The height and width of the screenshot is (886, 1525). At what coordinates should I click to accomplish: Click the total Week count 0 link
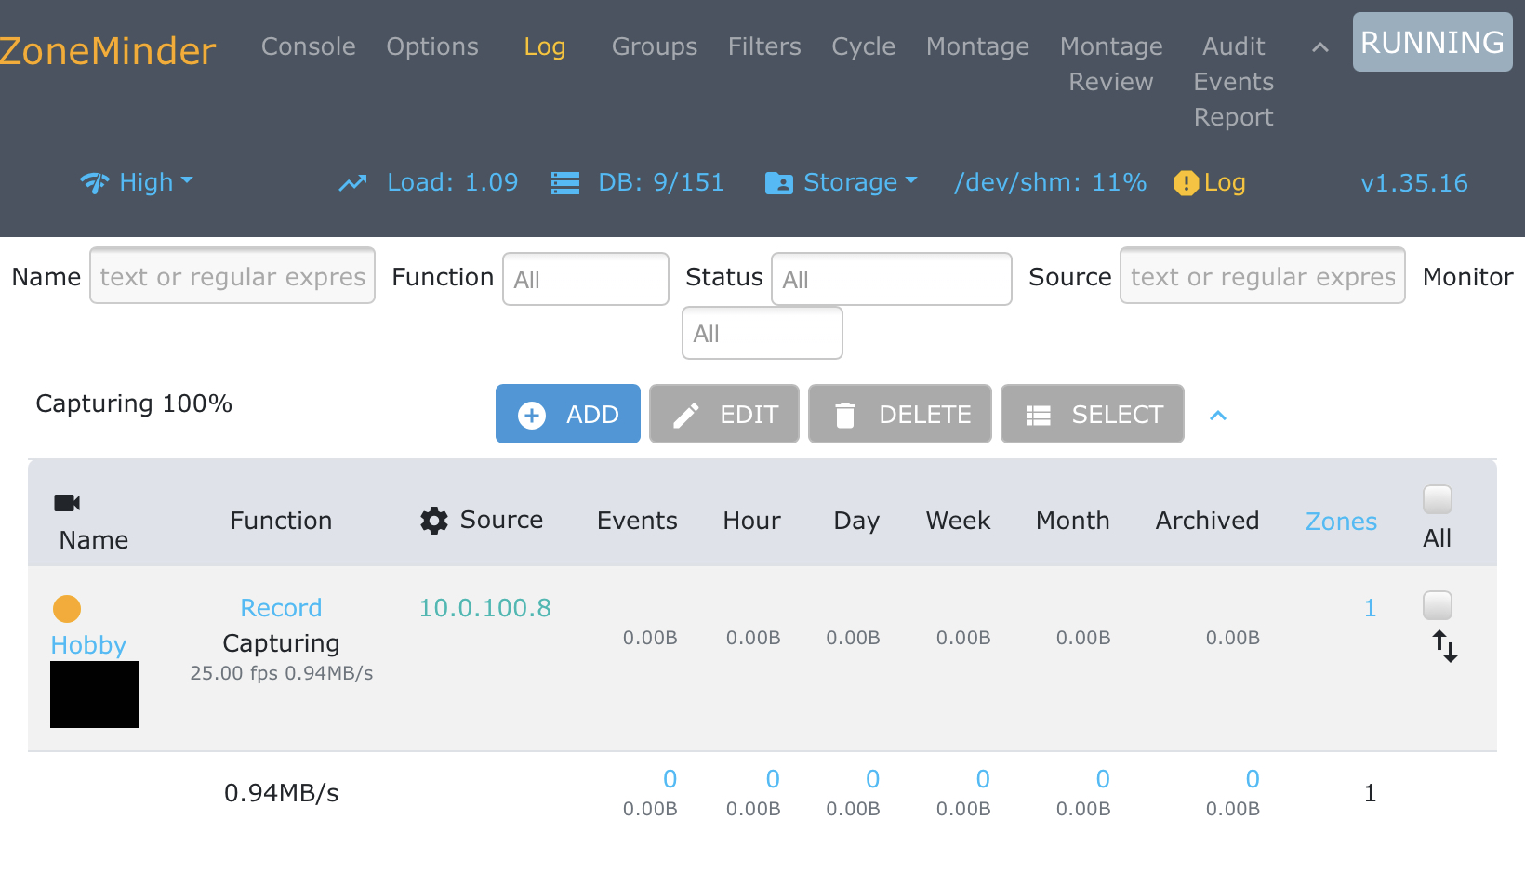(983, 779)
